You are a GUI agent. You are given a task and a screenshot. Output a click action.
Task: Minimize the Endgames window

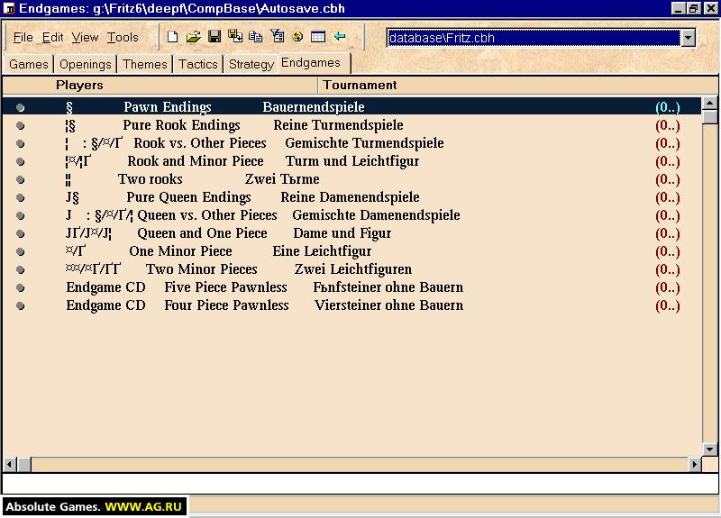click(x=678, y=9)
